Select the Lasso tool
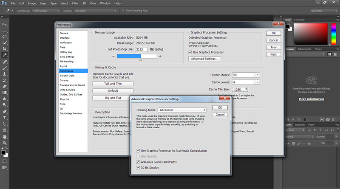Screen dimensions: 340x189 (x=5, y=37)
